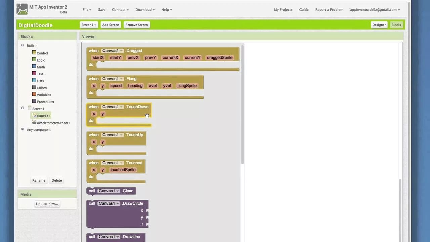Click the Rename button
The height and width of the screenshot is (242, 430).
click(39, 180)
